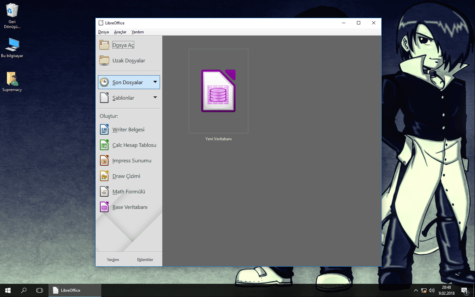Click the Calc spreadsheet icon
The height and width of the screenshot is (297, 475).
104,145
